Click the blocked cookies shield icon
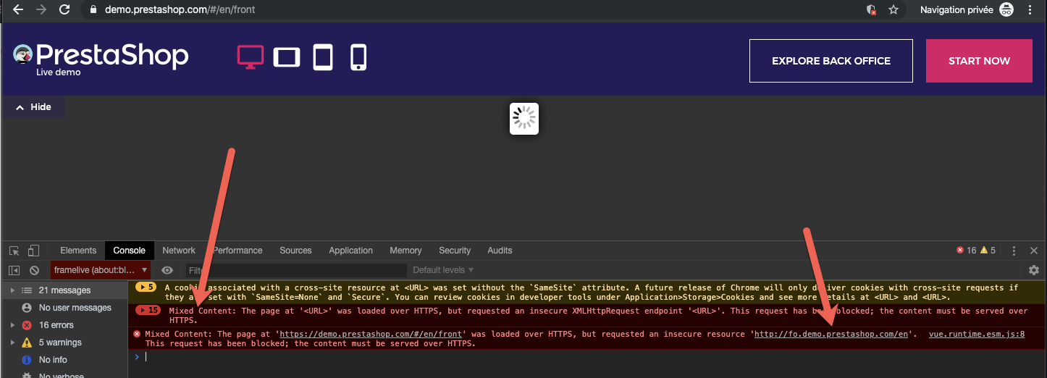 tap(872, 10)
